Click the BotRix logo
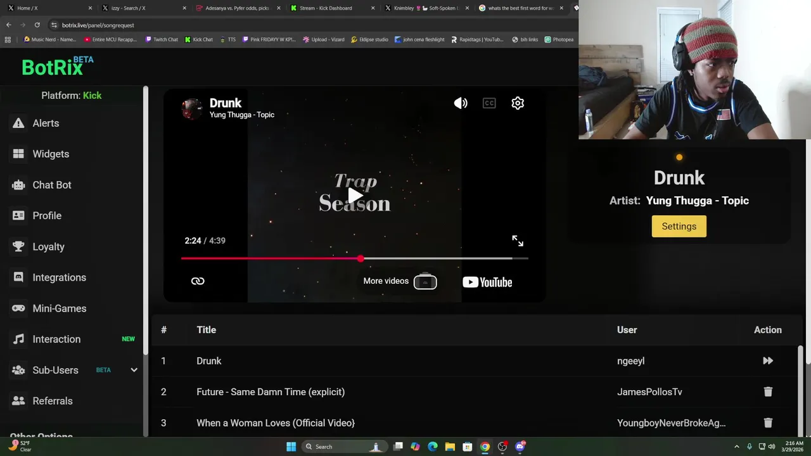The width and height of the screenshot is (811, 456). point(57,66)
